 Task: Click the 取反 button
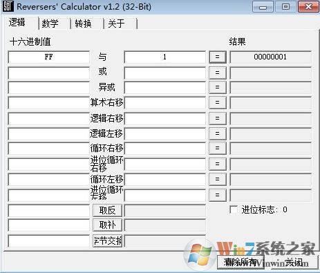point(107,210)
